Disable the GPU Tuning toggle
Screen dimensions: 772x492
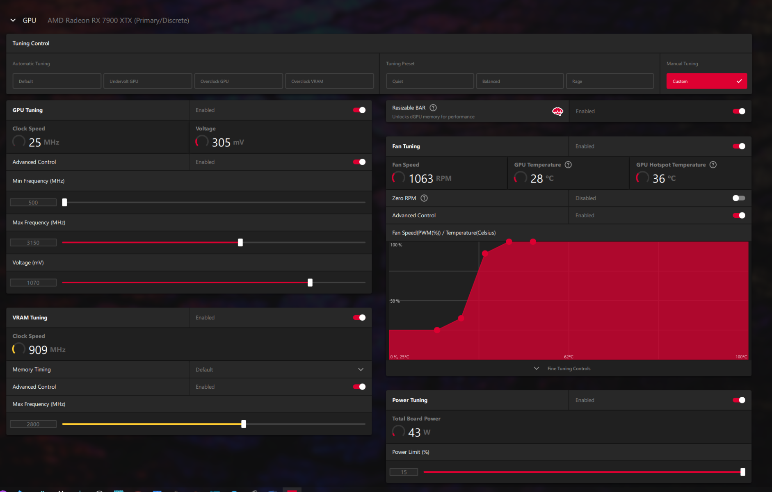[359, 110]
